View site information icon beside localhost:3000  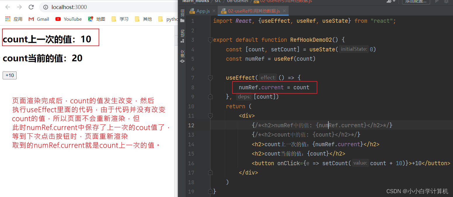(46, 7)
